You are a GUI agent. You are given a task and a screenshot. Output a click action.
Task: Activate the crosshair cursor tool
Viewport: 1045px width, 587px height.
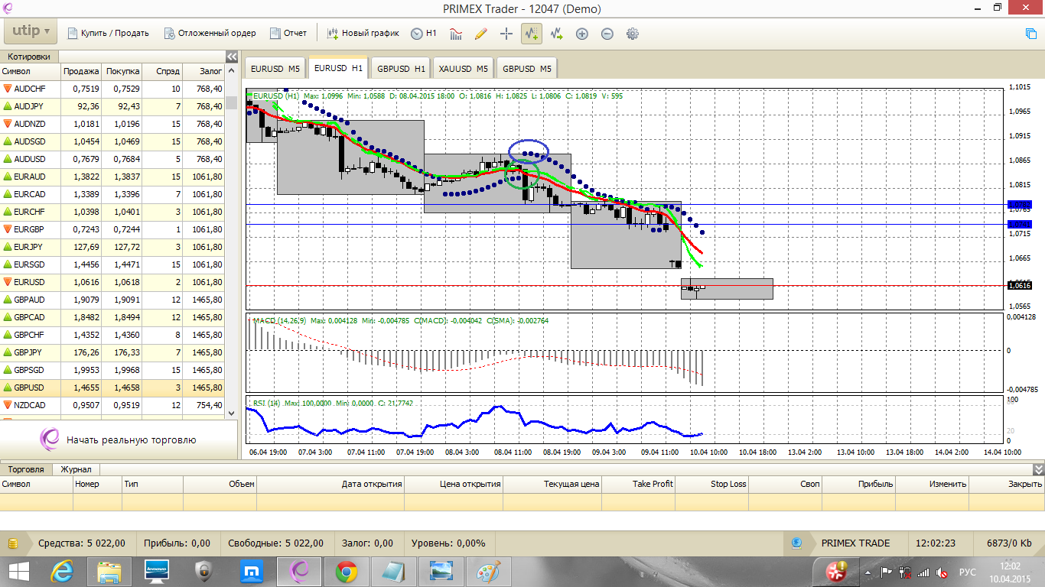(506, 34)
